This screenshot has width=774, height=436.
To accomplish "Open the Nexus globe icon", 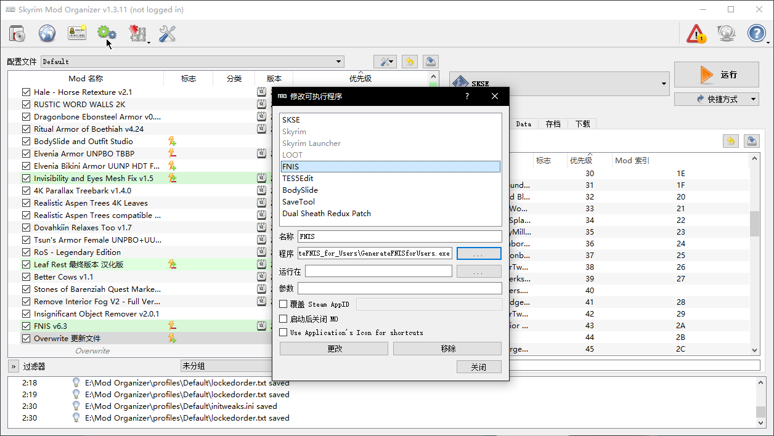I will [x=47, y=34].
